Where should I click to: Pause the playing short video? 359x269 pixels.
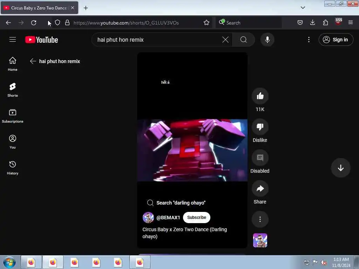tap(192, 150)
